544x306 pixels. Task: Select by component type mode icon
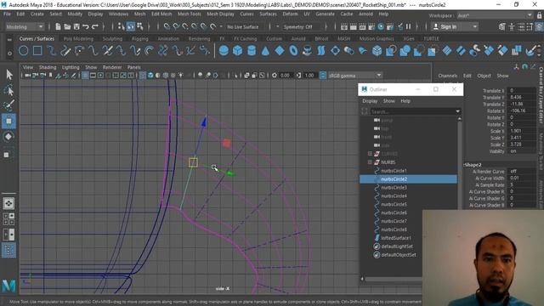coord(140,26)
